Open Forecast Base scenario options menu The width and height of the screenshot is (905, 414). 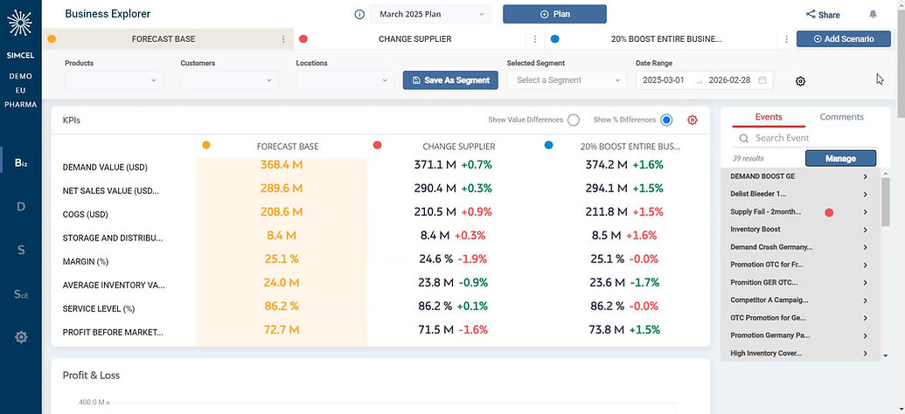[283, 39]
